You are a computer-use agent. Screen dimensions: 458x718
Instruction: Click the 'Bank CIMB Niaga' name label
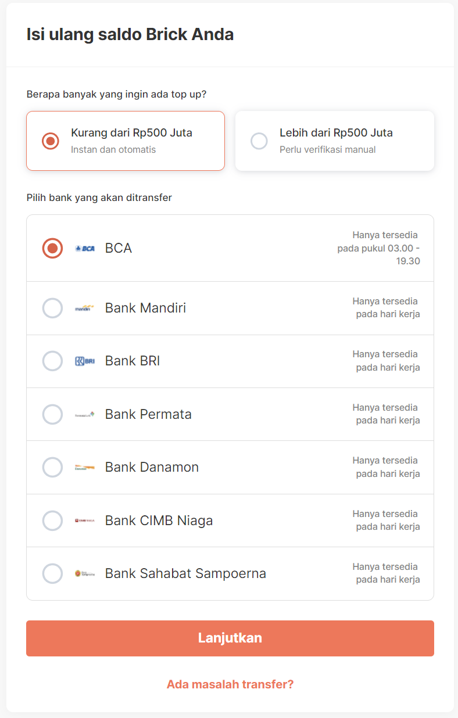click(x=159, y=521)
